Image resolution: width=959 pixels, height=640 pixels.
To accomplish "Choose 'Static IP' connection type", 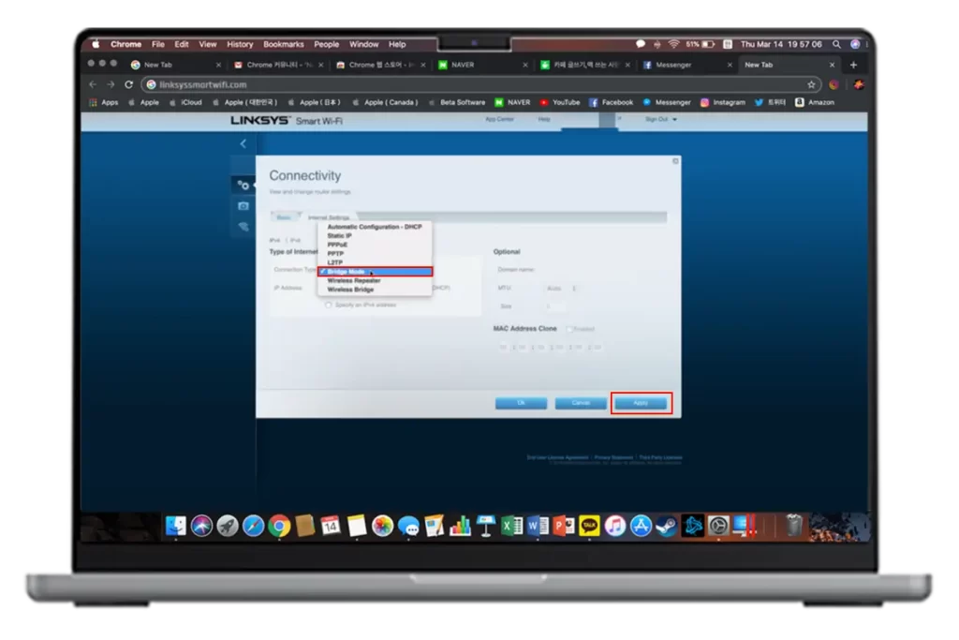I will [375, 235].
